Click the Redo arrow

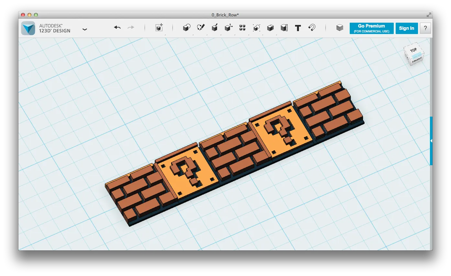131,28
